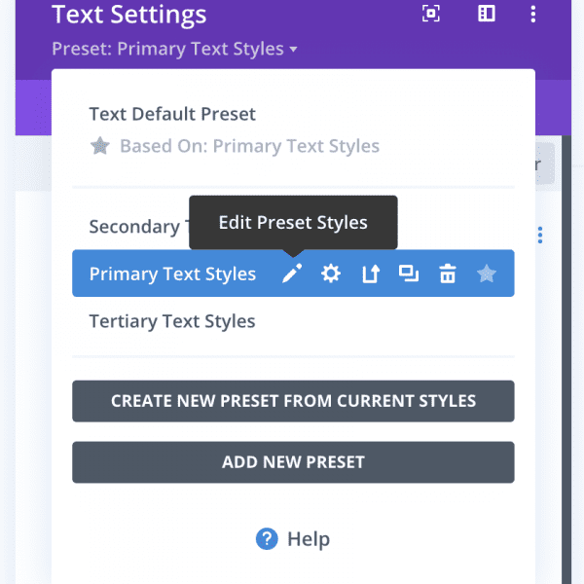Select the Tertiary Text Styles preset
This screenshot has width=584, height=584.
pos(172,321)
